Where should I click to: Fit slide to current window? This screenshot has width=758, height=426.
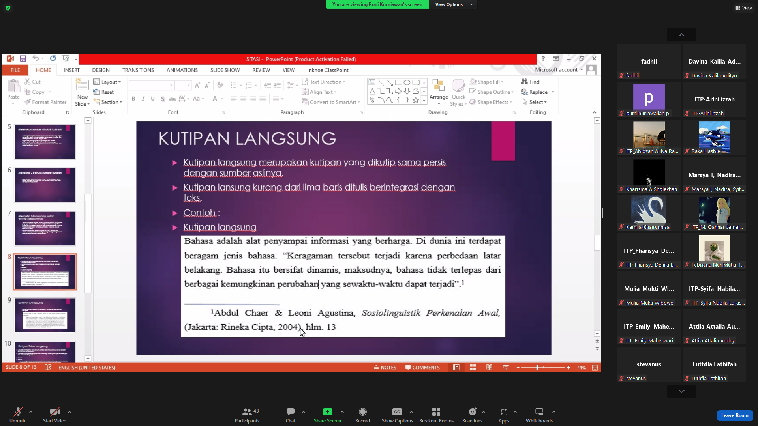tap(595, 368)
